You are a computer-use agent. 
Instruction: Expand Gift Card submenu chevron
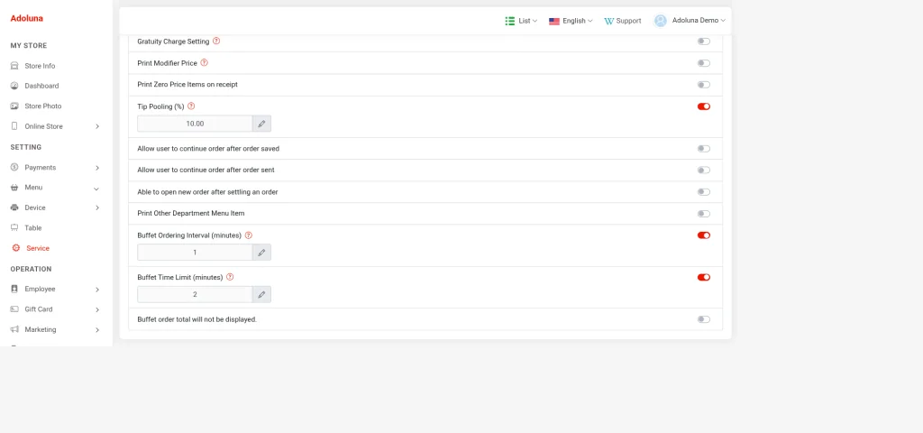click(97, 310)
